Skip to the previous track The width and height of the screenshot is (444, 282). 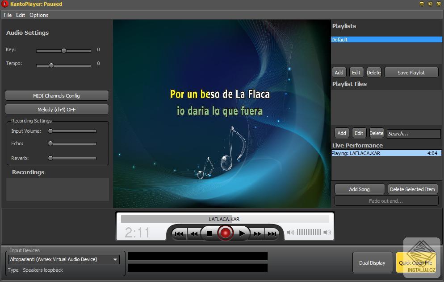point(179,233)
